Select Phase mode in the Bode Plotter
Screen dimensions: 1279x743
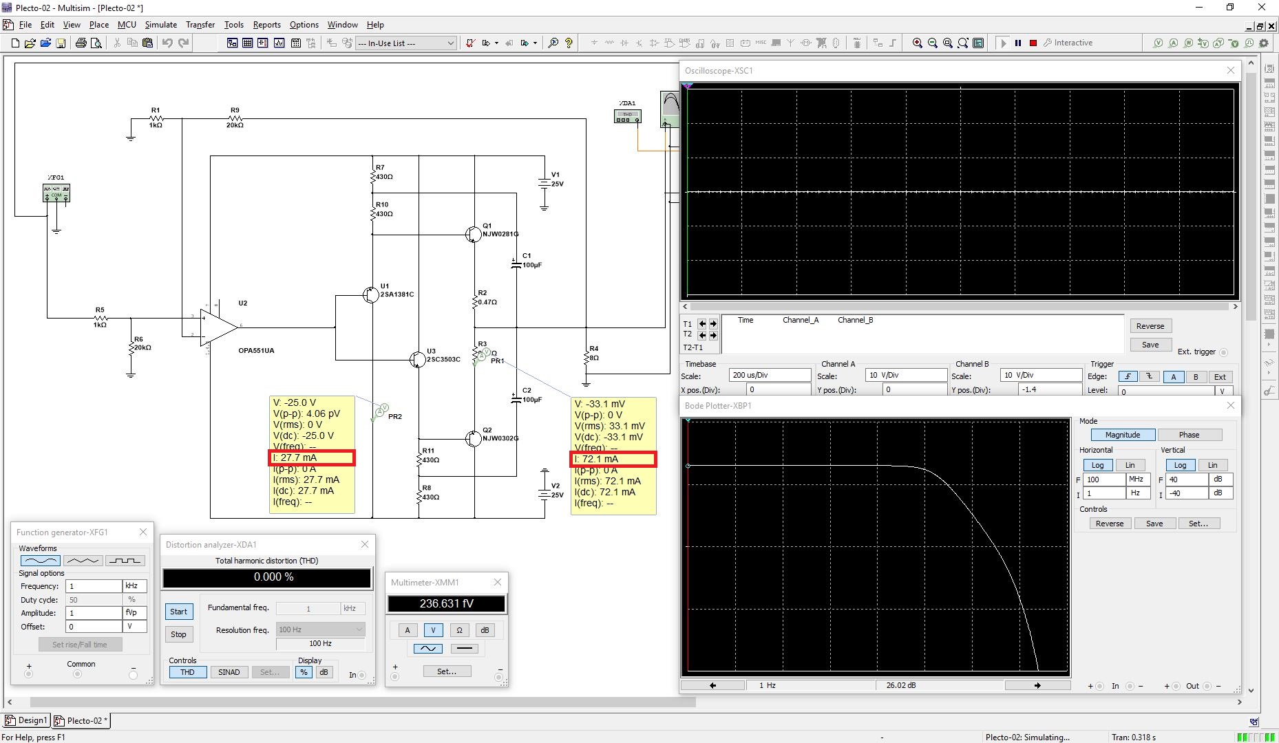coord(1189,435)
